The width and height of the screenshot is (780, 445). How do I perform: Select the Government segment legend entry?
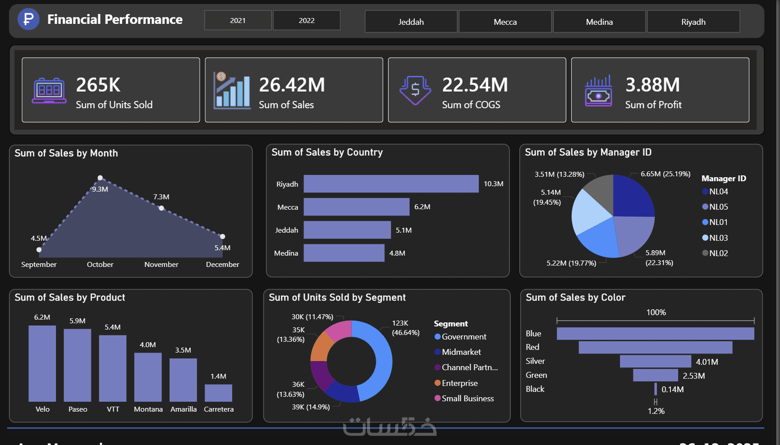click(460, 337)
